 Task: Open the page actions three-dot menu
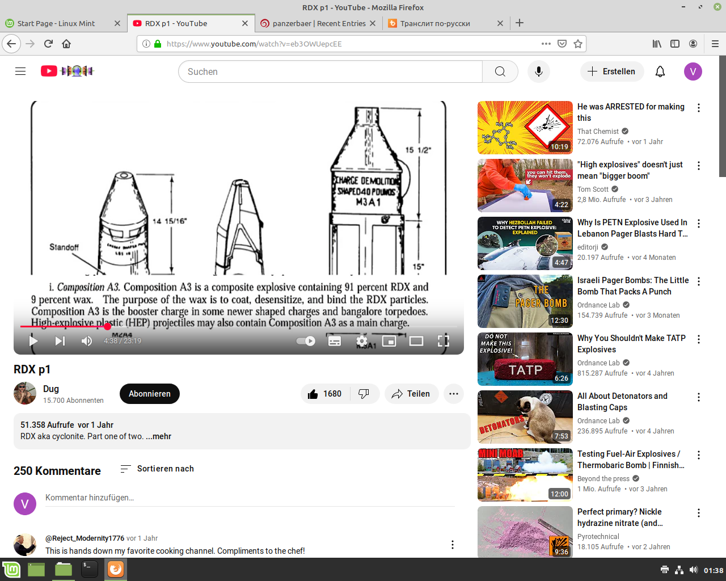tap(546, 44)
